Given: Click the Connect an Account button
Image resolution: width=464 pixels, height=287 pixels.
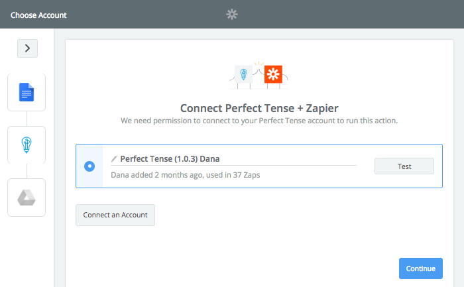Looking at the screenshot, I should (x=115, y=215).
